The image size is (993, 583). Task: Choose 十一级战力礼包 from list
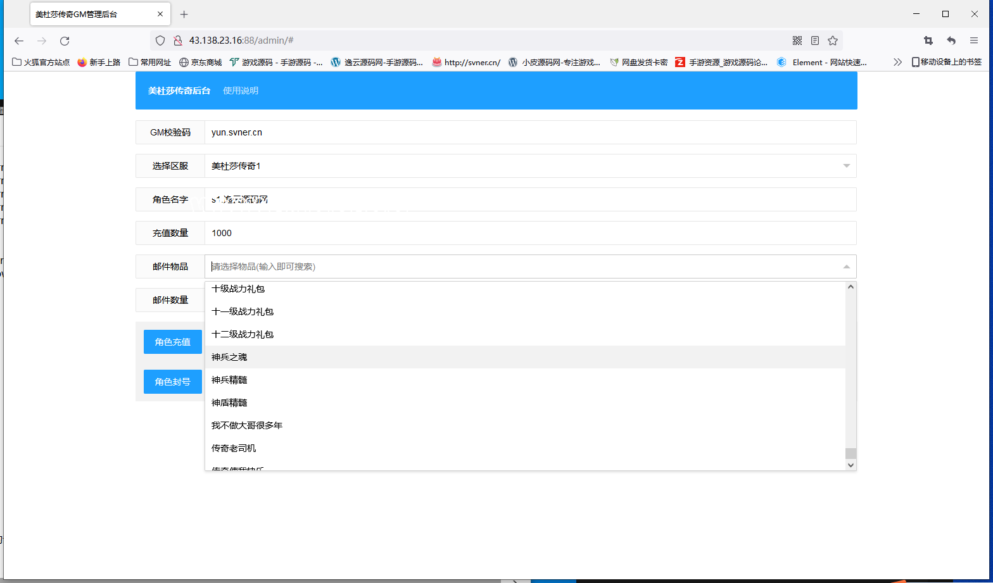(525, 311)
